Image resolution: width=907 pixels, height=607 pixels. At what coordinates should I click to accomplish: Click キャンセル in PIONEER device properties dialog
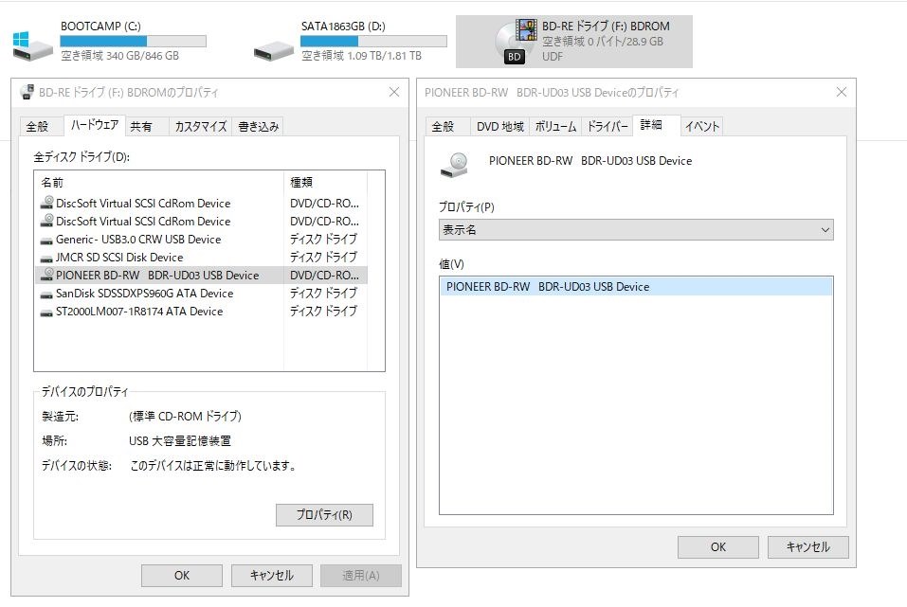808,547
